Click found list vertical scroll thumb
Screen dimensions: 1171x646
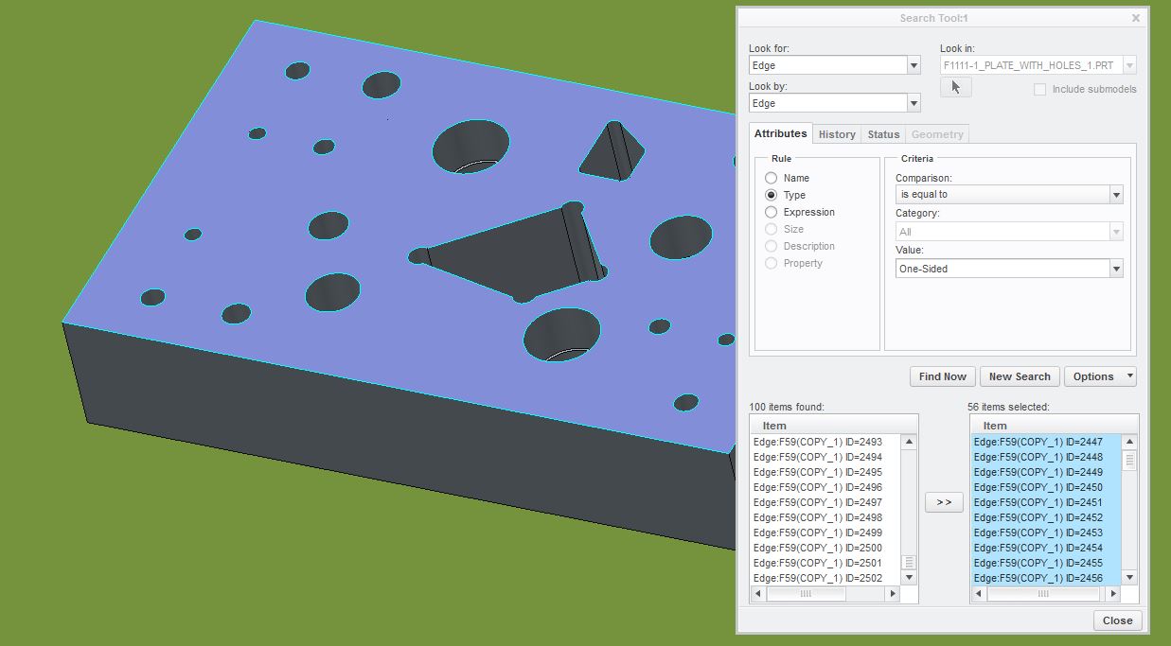tap(909, 563)
